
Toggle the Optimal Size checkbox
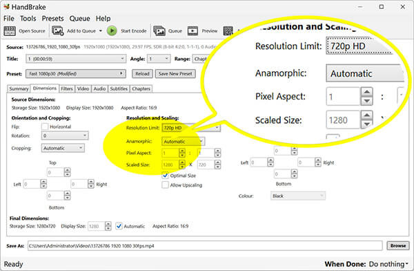pos(166,176)
